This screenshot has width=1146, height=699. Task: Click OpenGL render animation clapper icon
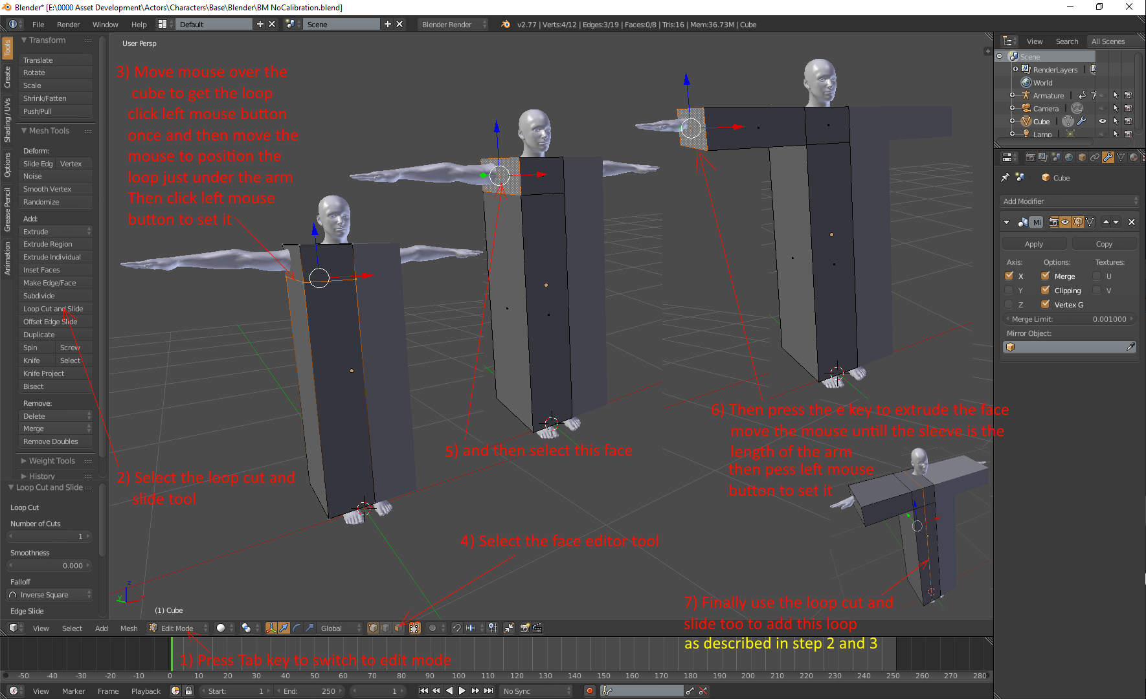point(537,628)
